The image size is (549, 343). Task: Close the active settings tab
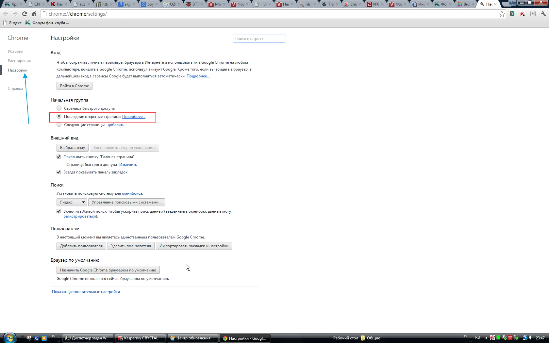pos(495,4)
